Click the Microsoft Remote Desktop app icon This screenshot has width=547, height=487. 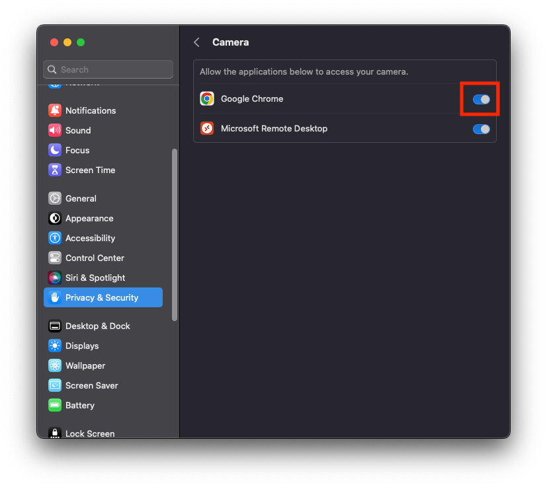207,128
